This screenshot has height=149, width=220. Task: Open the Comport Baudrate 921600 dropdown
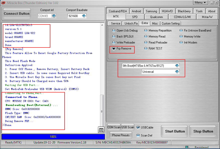pos(84,16)
